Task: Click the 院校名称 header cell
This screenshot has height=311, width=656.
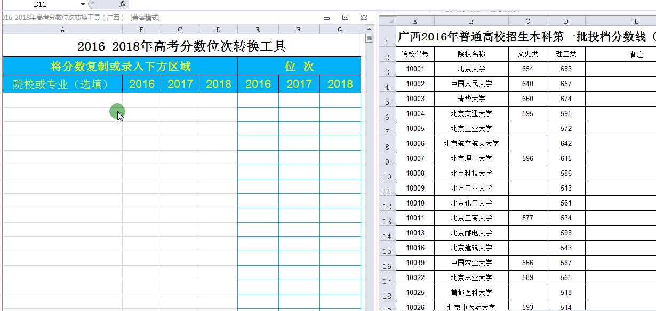Action: click(x=470, y=54)
